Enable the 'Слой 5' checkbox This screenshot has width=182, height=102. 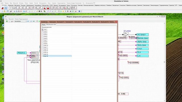pyautogui.click(x=42, y=37)
